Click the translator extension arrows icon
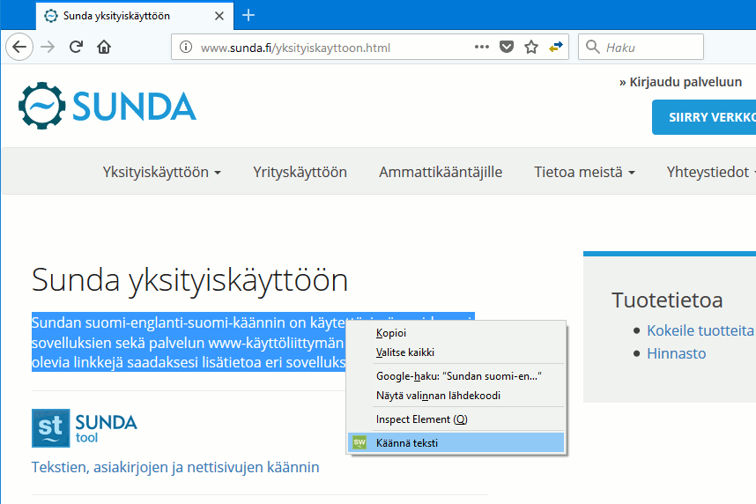Viewport: 756px width, 504px height. 556,47
